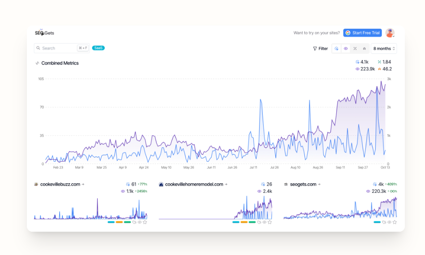
Task: Click the seogets.com sparkline chart
Action: (x=340, y=208)
